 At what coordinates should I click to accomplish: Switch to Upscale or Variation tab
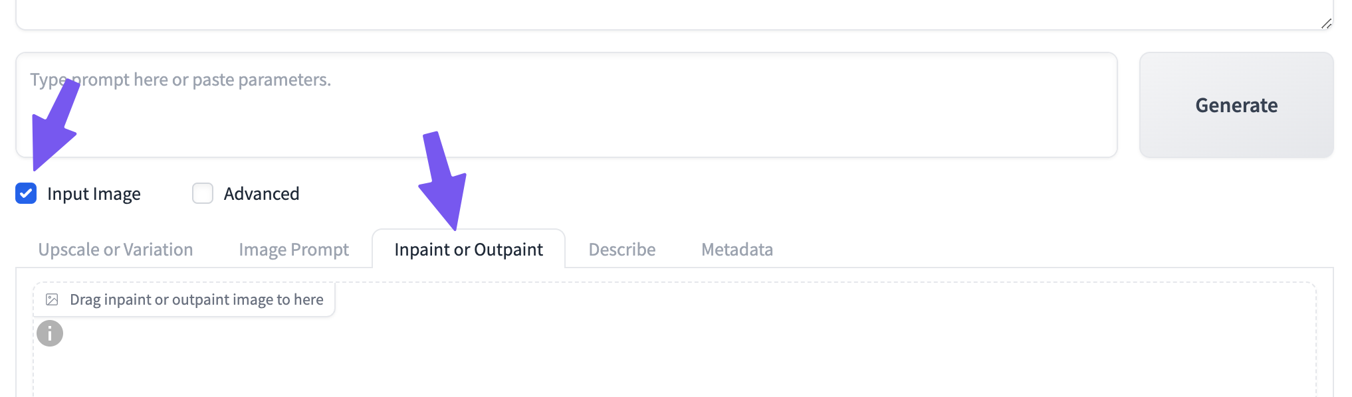click(116, 250)
